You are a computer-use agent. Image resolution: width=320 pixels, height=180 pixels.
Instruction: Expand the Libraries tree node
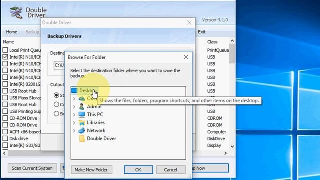click(x=74, y=123)
